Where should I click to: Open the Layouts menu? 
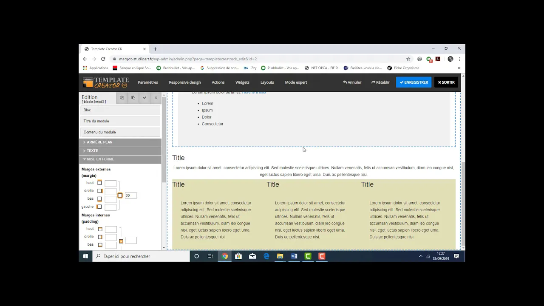267,82
